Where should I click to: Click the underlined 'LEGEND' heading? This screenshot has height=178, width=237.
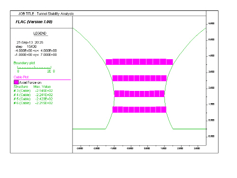click(x=40, y=33)
